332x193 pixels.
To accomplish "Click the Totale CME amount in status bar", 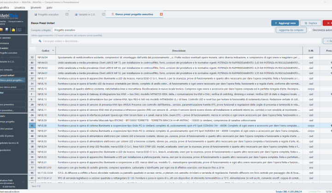I will coord(289,192).
